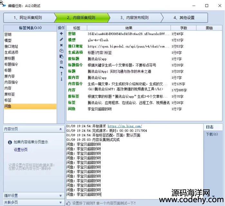Click the copy tag icon

[61, 51]
